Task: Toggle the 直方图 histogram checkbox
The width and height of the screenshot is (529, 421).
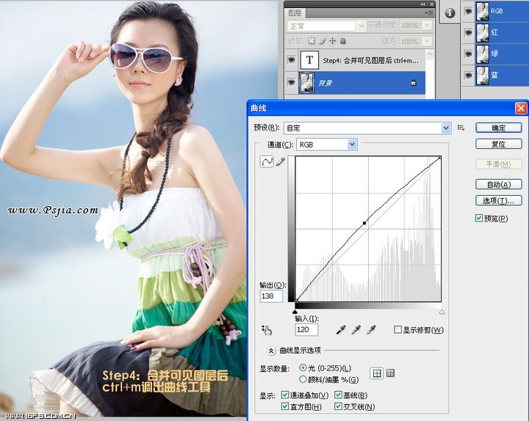Action: (285, 406)
